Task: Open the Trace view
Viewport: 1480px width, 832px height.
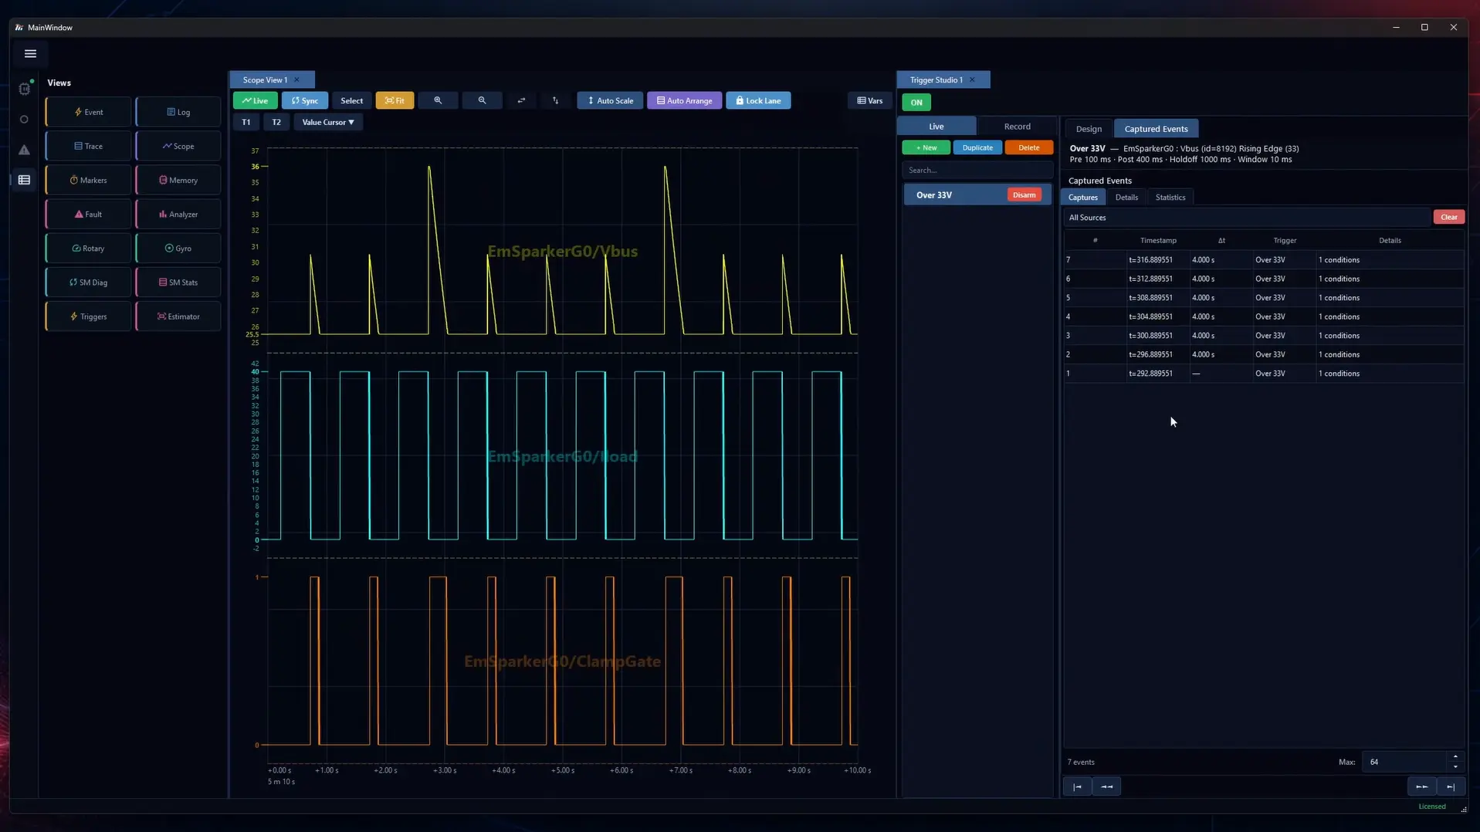Action: (89, 146)
